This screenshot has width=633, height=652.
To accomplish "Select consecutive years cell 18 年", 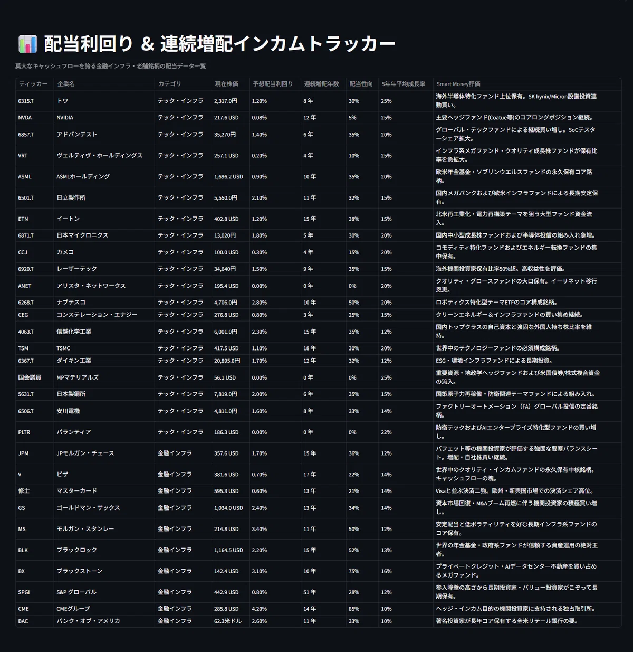I will click(323, 348).
